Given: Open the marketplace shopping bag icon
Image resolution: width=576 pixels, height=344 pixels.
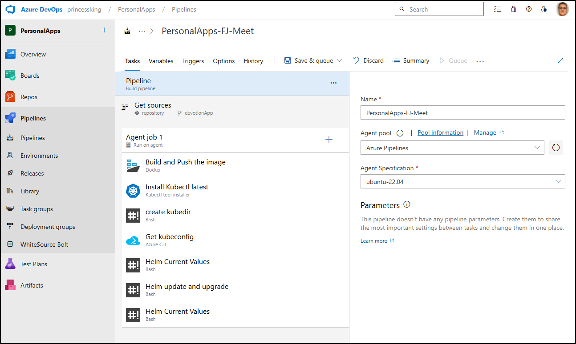Looking at the screenshot, I should coord(514,9).
